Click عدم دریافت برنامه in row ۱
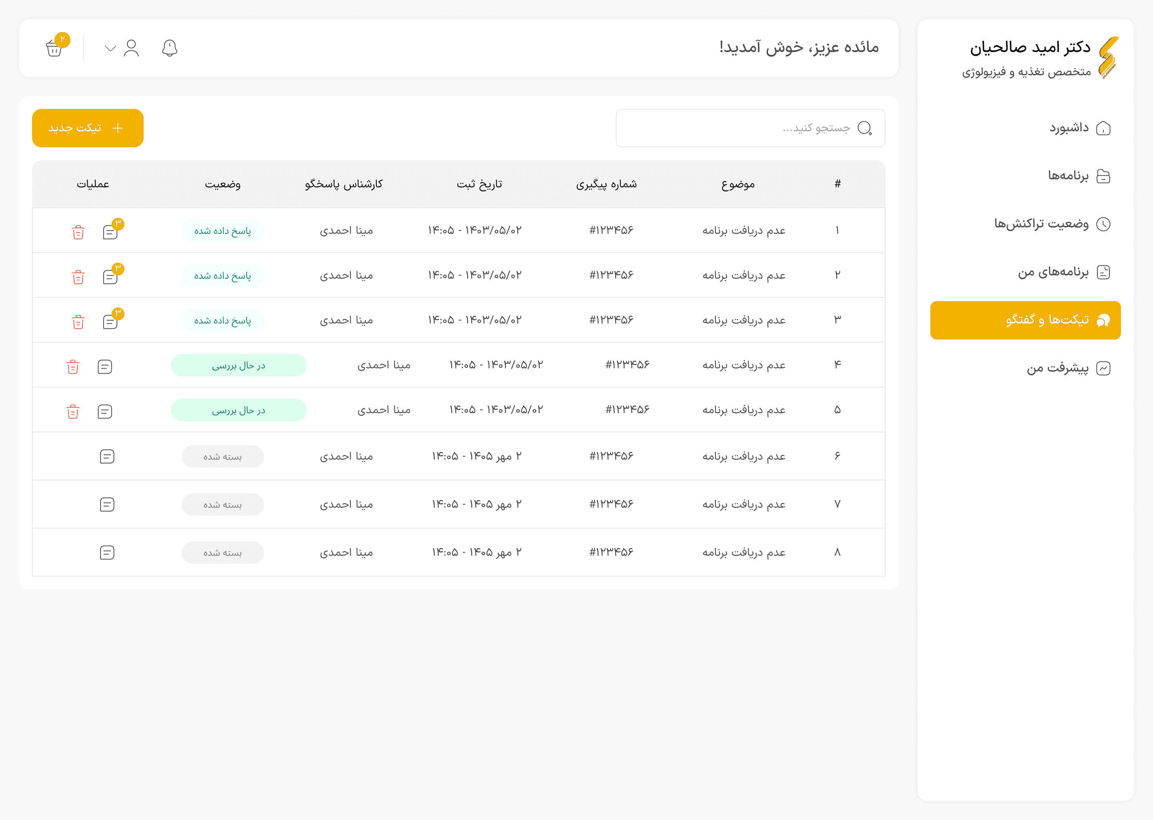Viewport: 1153px width, 820px height. tap(744, 231)
